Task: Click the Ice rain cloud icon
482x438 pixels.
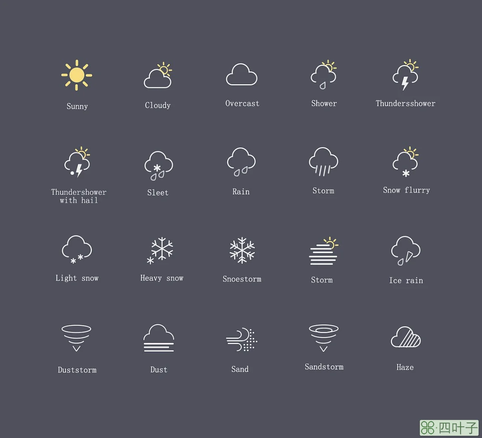Action: (x=406, y=251)
